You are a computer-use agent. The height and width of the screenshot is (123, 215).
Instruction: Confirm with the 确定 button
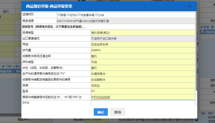[x=101, y=112]
